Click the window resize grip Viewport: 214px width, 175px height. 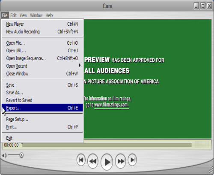pyautogui.click(x=210, y=170)
